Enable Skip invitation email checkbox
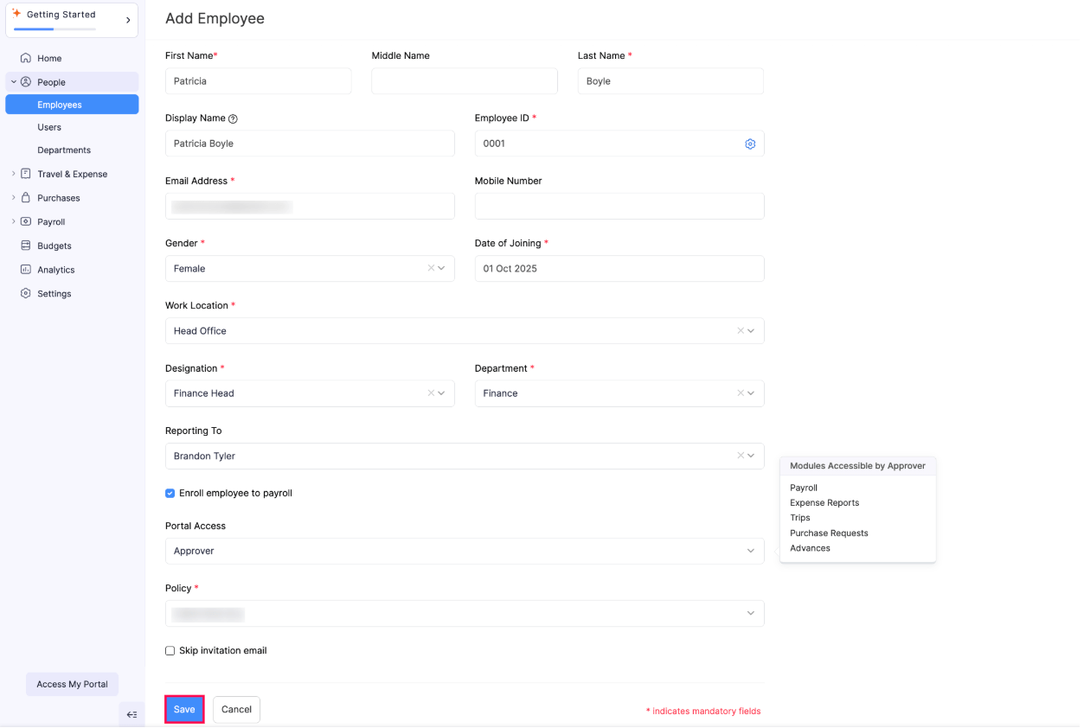This screenshot has height=728, width=1090. [x=170, y=651]
